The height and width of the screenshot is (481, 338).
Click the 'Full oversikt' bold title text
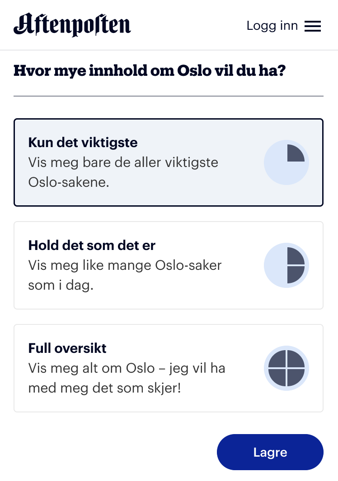[x=67, y=348]
